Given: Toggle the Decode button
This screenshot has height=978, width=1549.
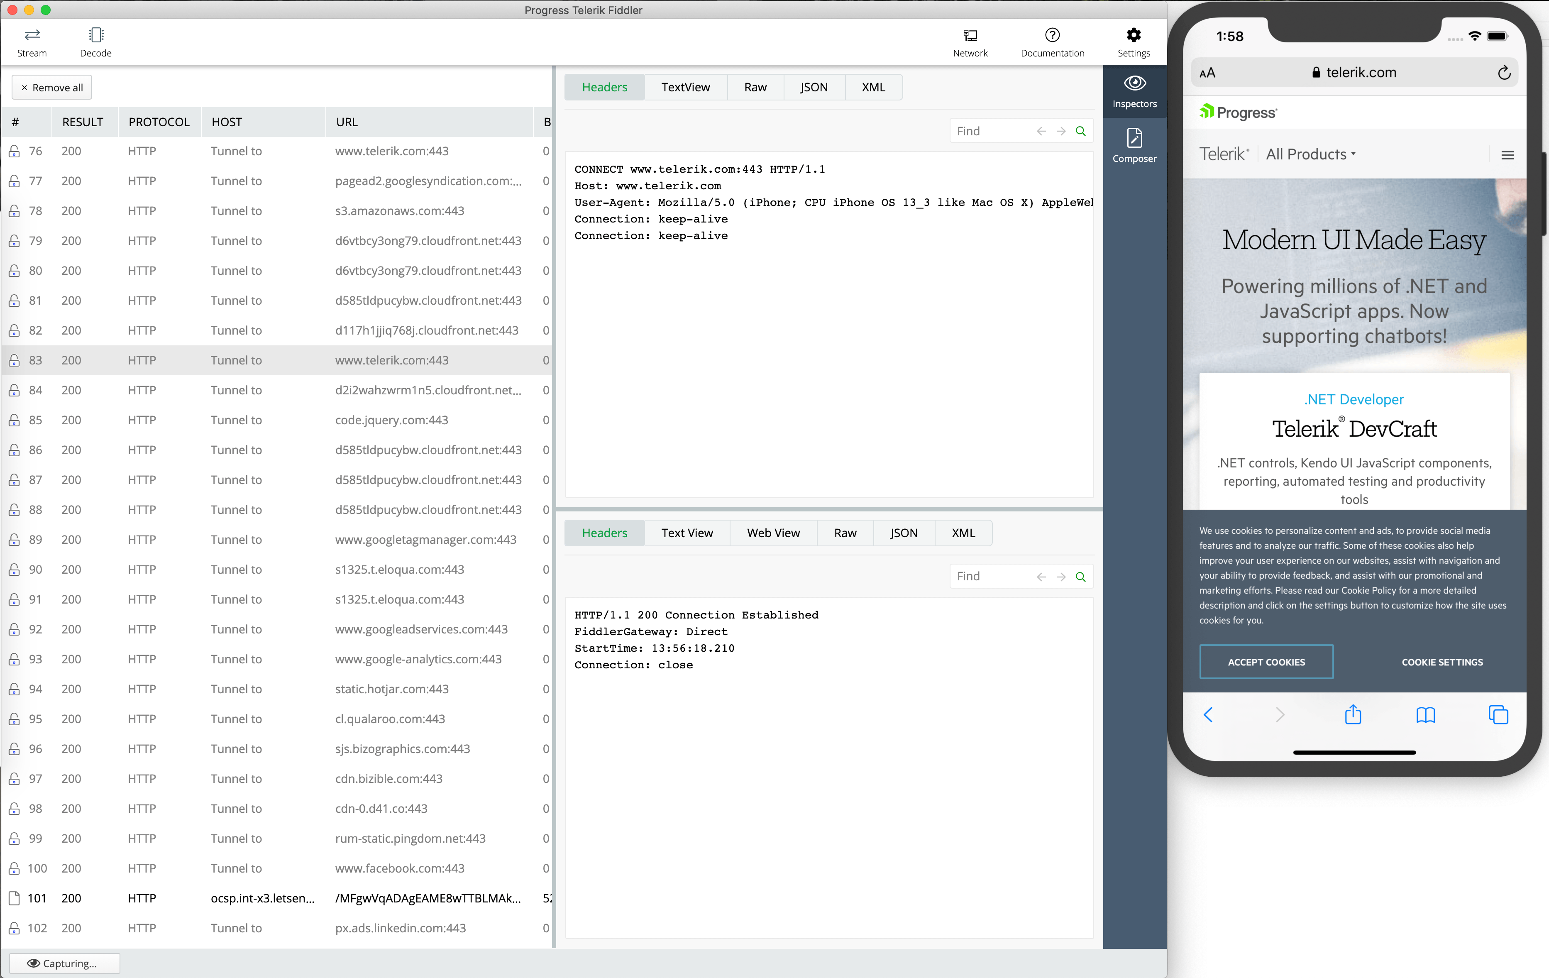Looking at the screenshot, I should tap(96, 42).
